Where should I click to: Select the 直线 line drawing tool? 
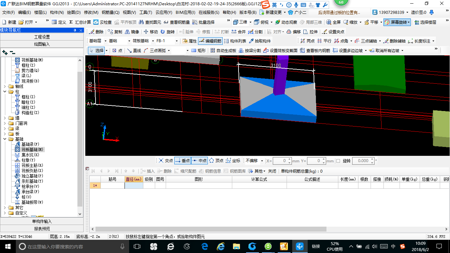(x=134, y=50)
